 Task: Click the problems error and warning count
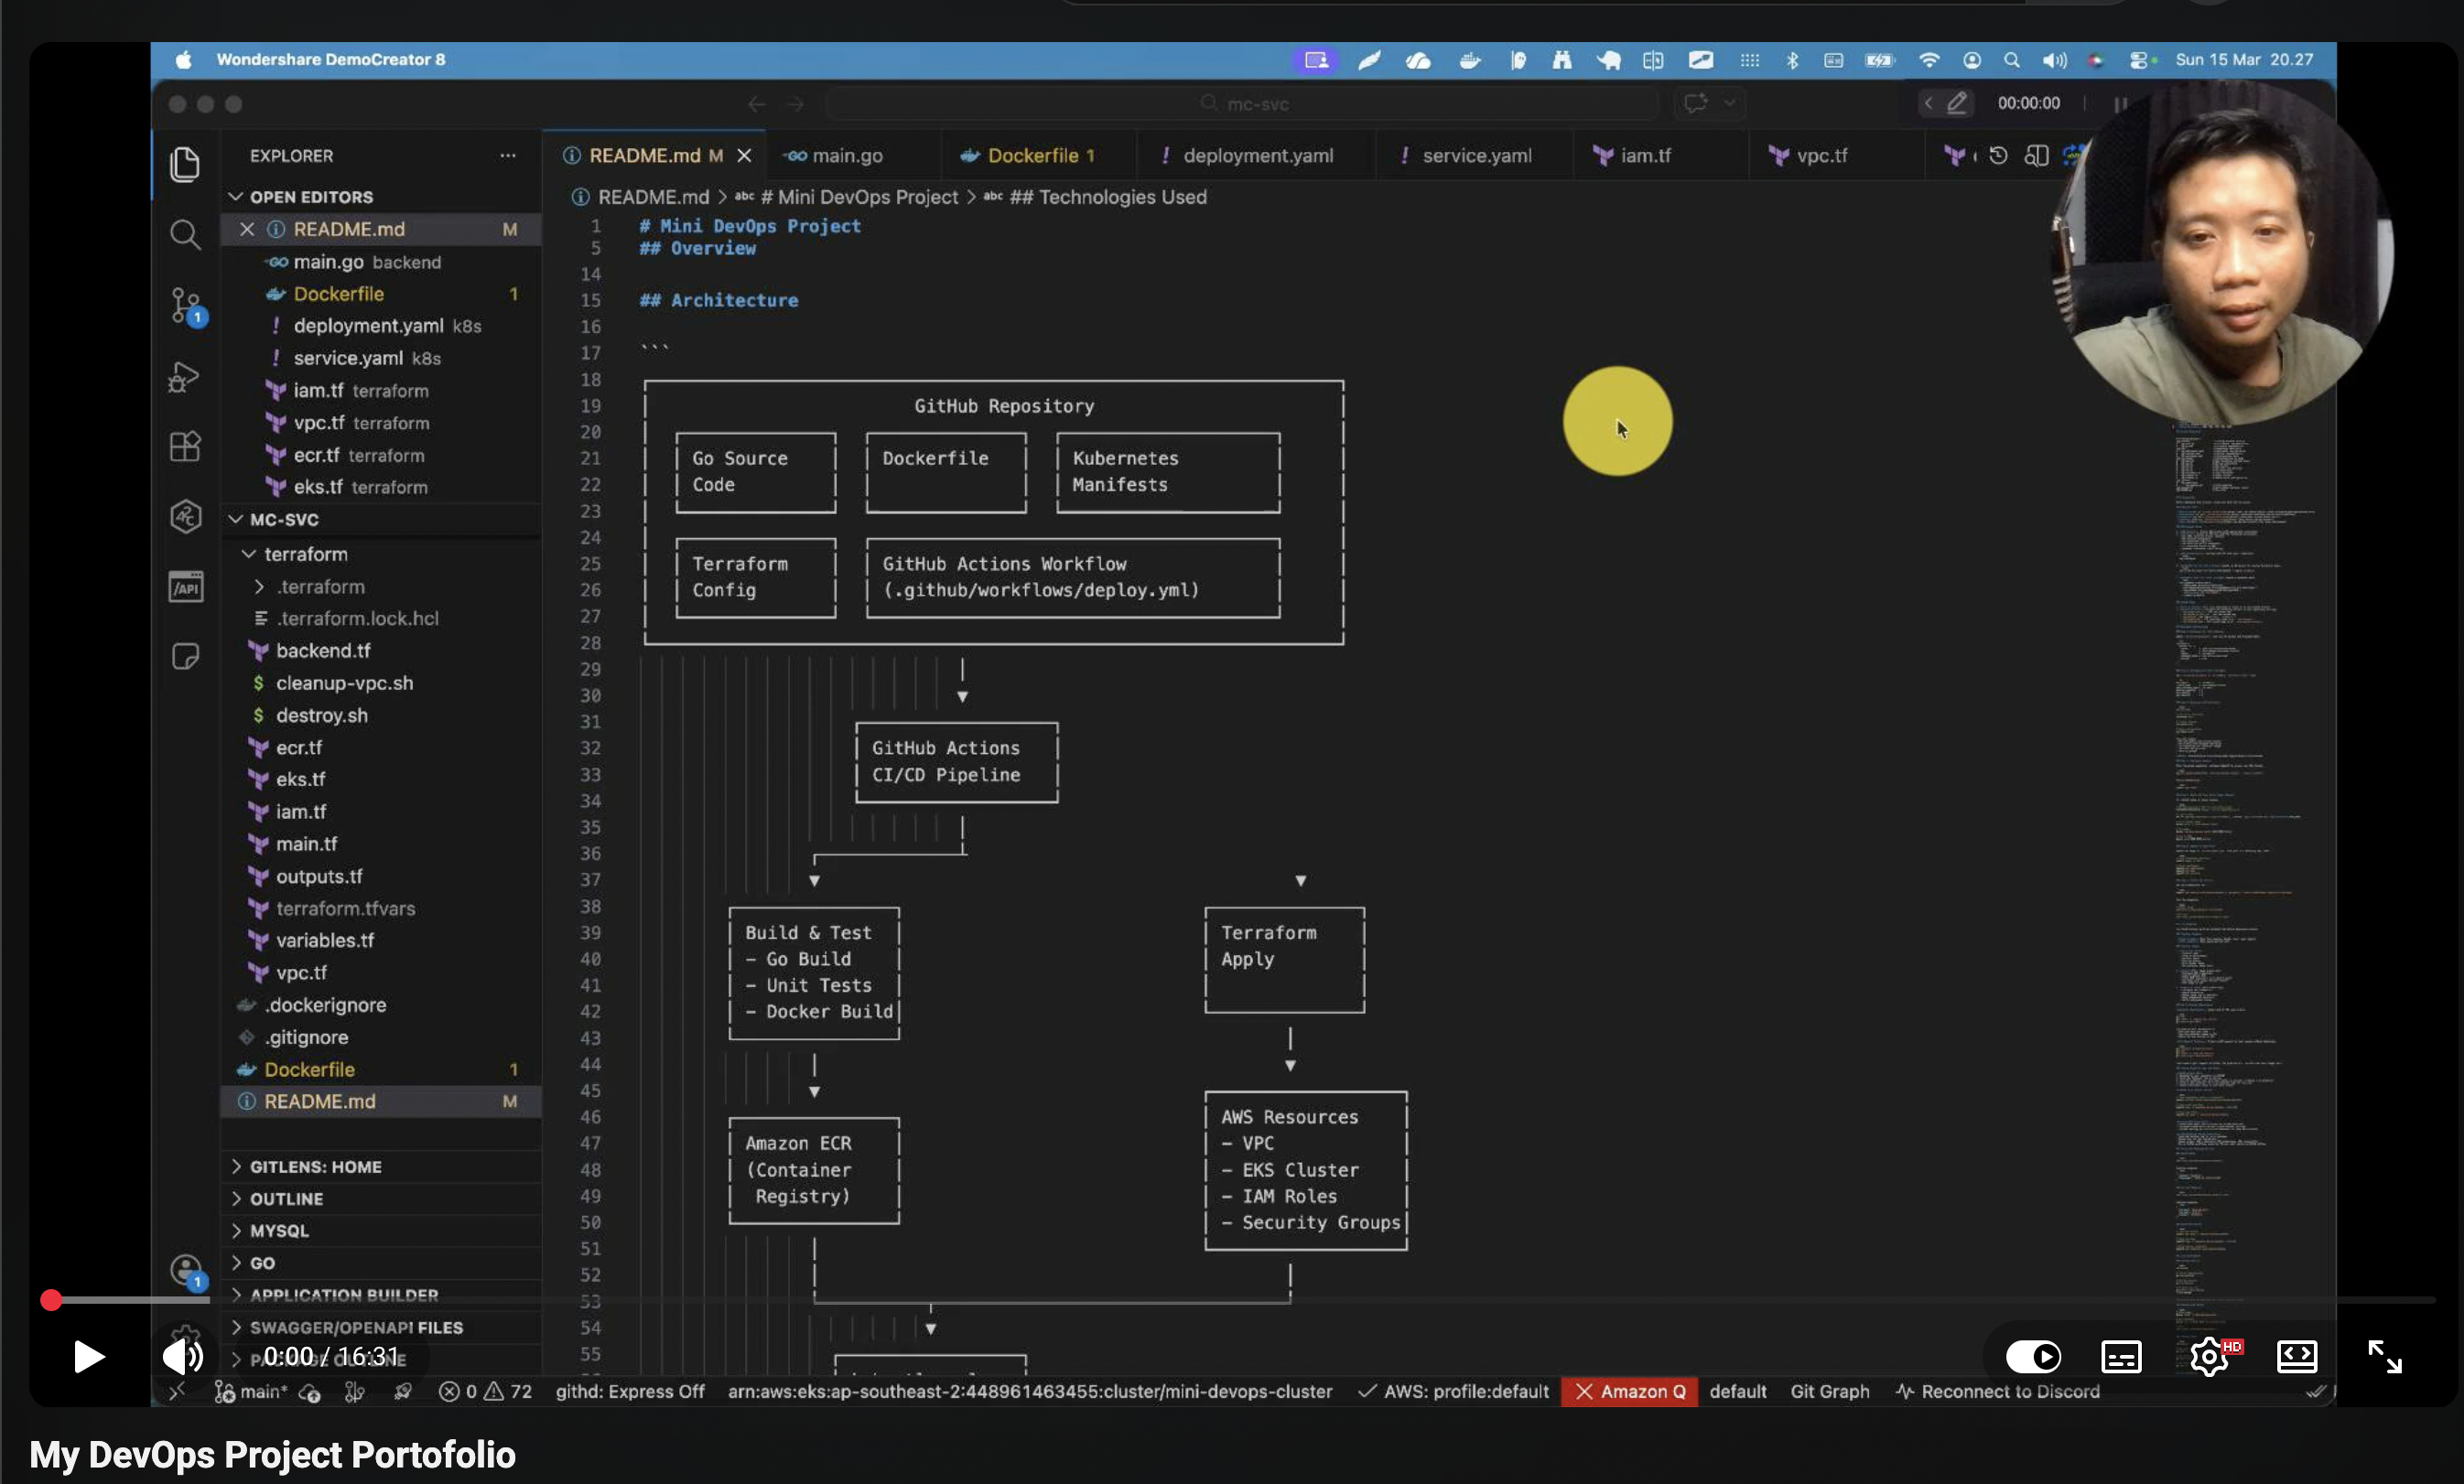[x=486, y=1391]
